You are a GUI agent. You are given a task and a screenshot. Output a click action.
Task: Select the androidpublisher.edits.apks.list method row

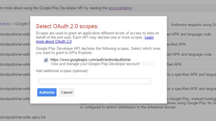click(x=23, y=117)
